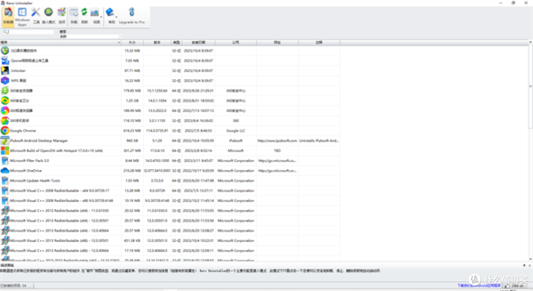
Task: Click inside the program search field
Action: click(x=31, y=32)
